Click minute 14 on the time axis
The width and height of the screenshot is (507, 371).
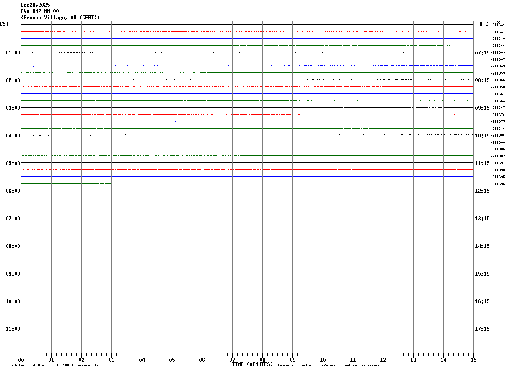pos(443,360)
